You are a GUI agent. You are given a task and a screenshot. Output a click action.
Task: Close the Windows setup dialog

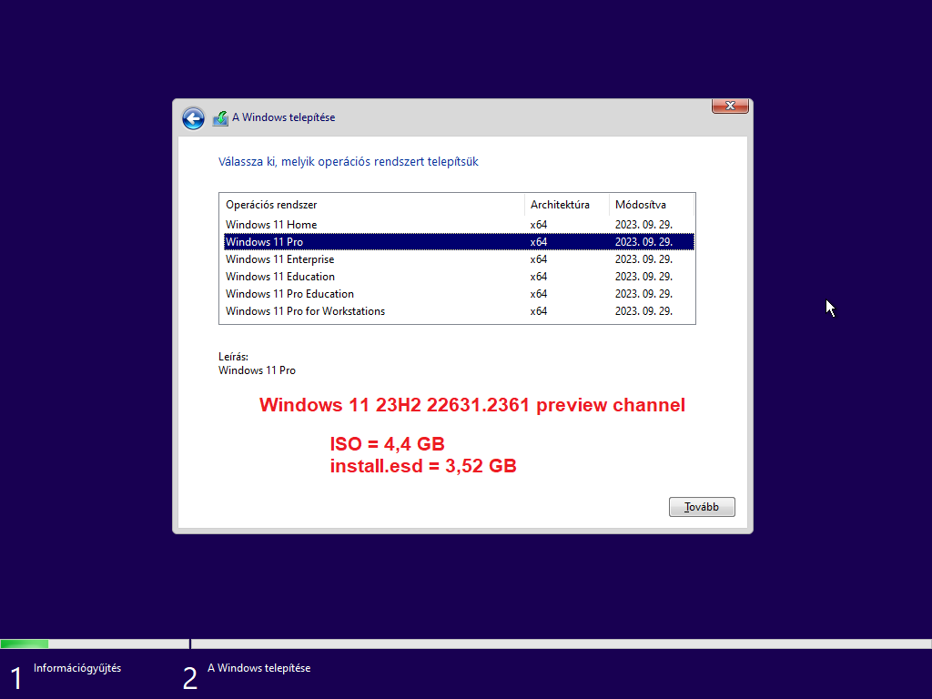730,106
